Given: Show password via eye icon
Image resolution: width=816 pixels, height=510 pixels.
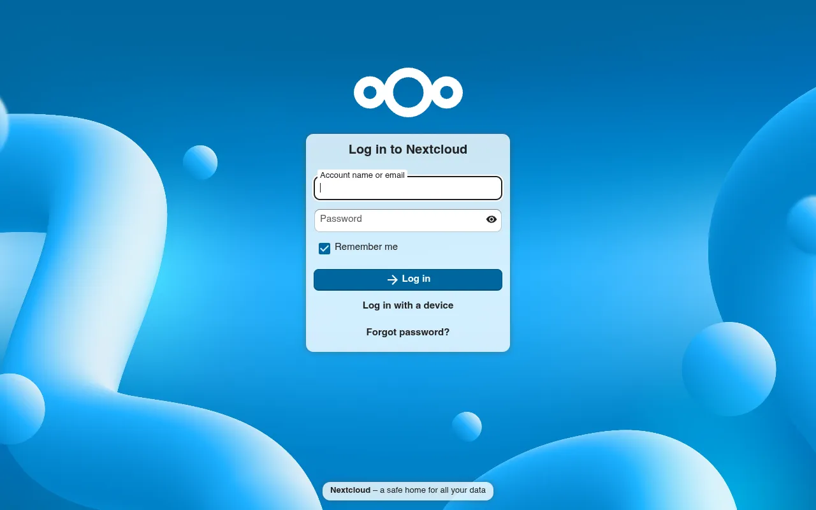Looking at the screenshot, I should (x=492, y=219).
